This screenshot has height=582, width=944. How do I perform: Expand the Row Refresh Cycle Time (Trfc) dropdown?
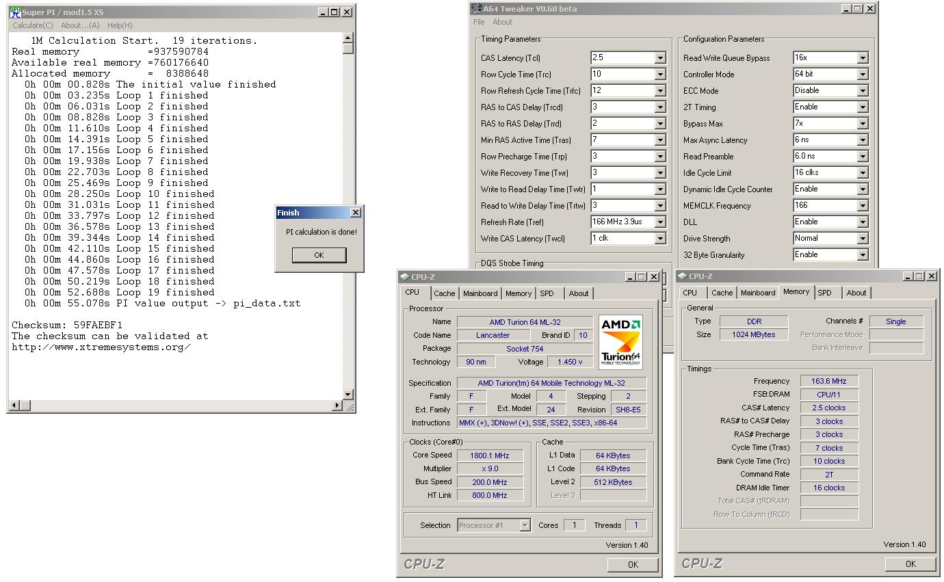[660, 91]
